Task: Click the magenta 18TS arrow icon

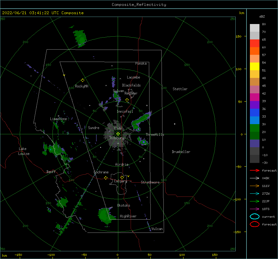Action: (x=255, y=209)
